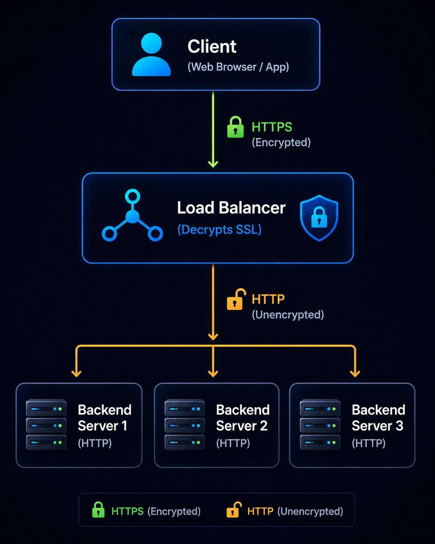Select Backend Server 2 rack icon
The width and height of the screenshot is (435, 544).
point(185,424)
